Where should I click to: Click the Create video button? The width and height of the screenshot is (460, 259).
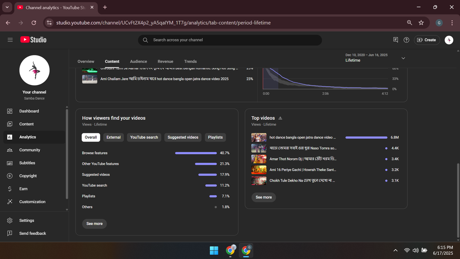point(427,40)
